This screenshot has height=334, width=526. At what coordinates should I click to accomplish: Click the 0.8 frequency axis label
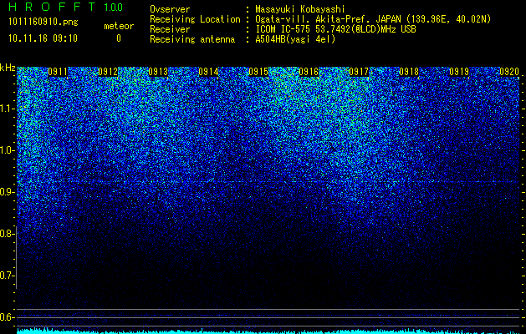pyautogui.click(x=8, y=234)
